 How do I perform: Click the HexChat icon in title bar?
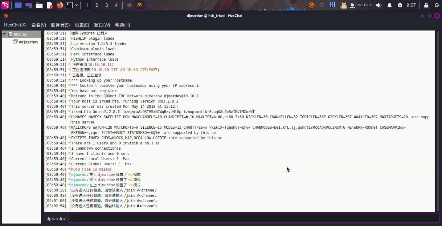[x=6, y=16]
